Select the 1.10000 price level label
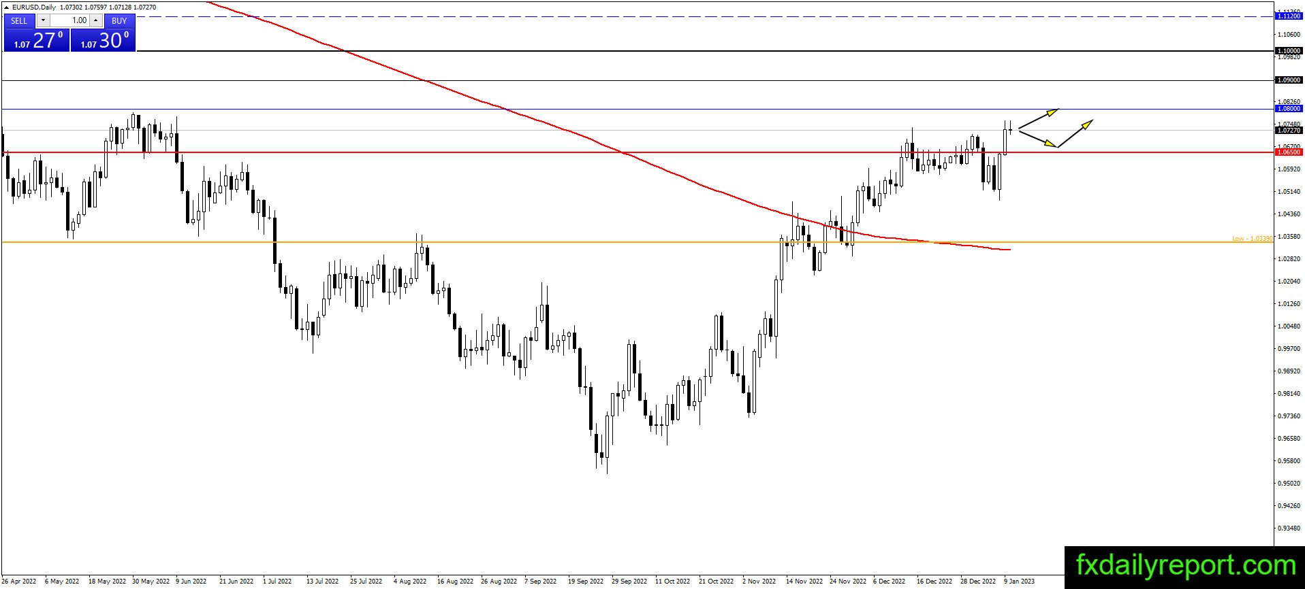1305x589 pixels. 1289,51
